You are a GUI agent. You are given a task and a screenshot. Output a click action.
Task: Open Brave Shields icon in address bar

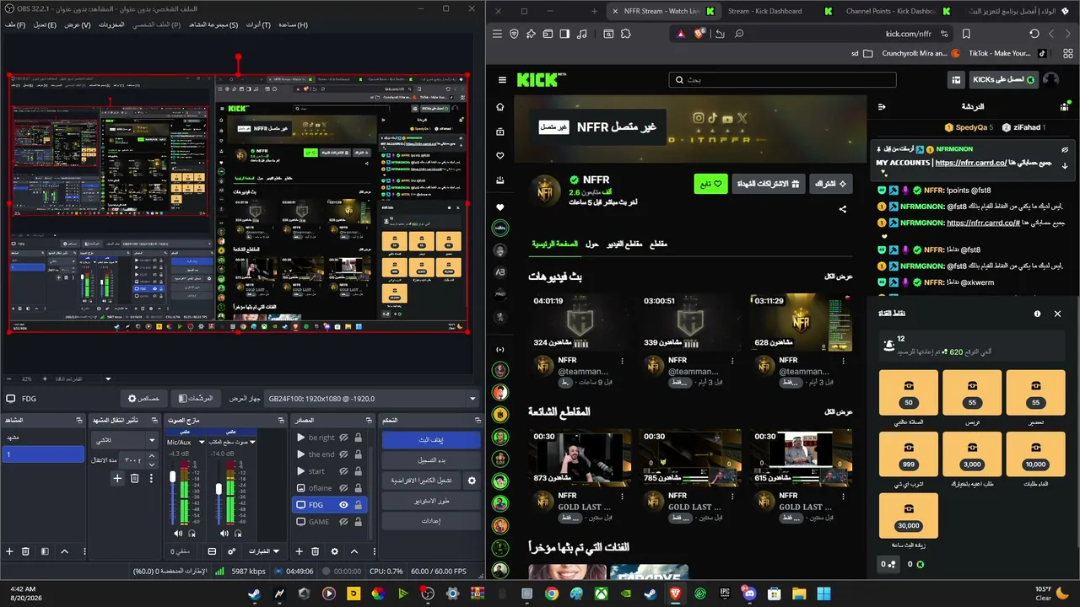click(699, 34)
